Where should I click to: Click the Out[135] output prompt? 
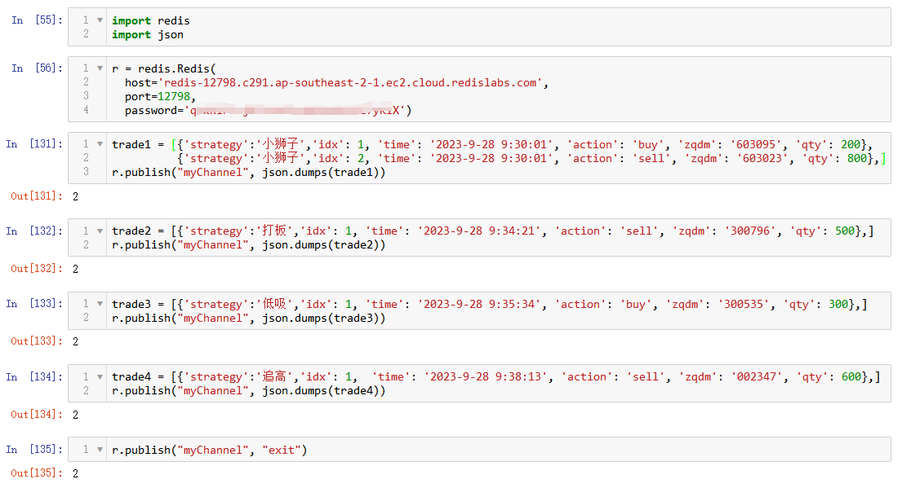[x=37, y=473]
